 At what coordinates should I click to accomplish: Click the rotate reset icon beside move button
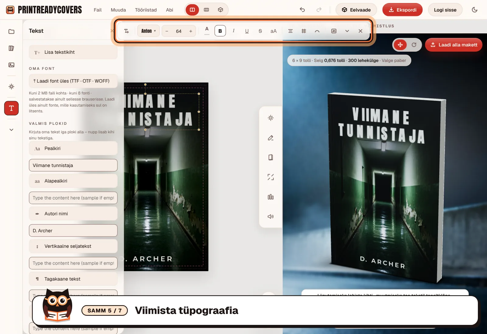coord(414,45)
